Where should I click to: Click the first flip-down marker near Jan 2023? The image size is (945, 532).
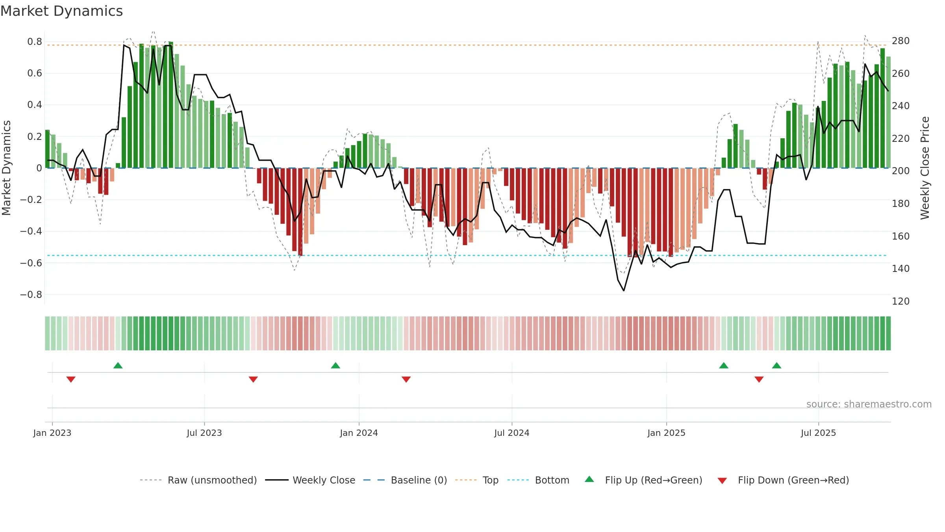pyautogui.click(x=71, y=379)
